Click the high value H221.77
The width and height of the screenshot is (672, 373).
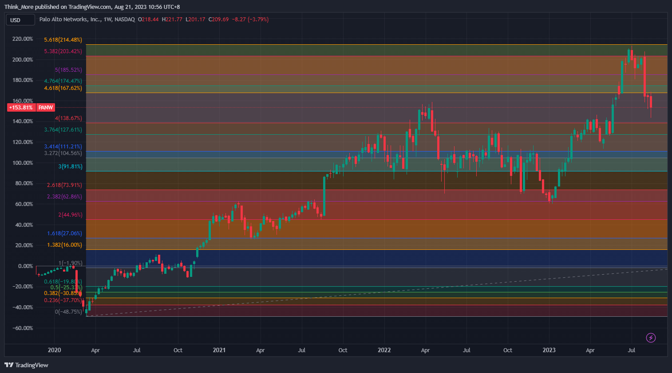(172, 19)
